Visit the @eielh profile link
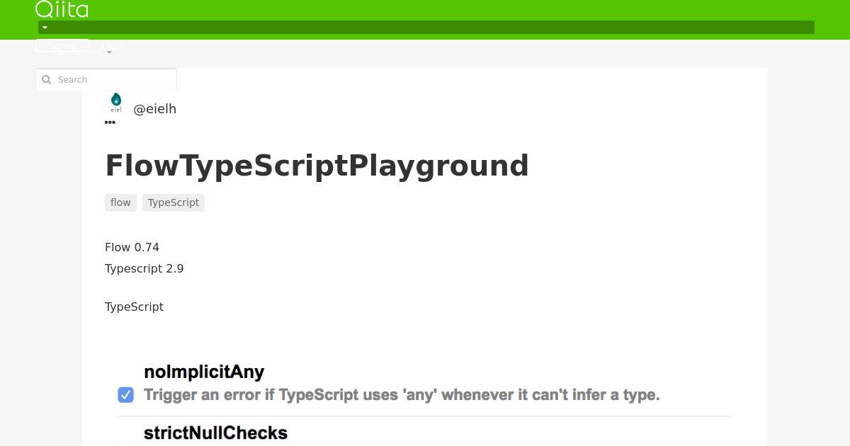The width and height of the screenshot is (850, 446). [154, 109]
